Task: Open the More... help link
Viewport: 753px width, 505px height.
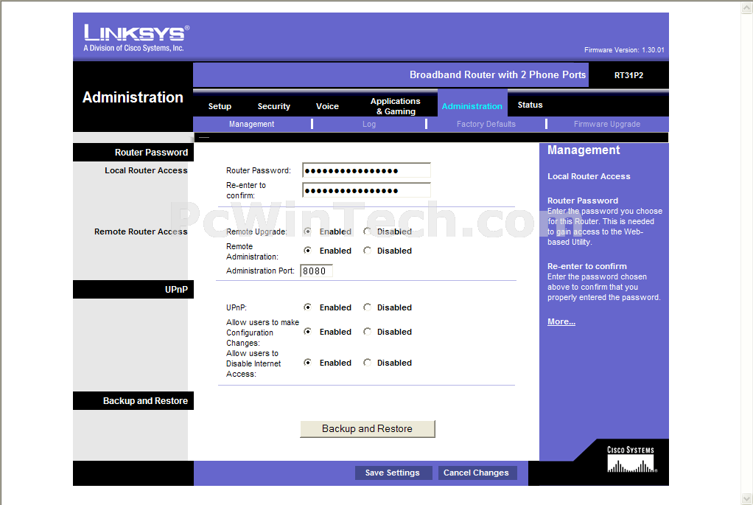Action: tap(561, 321)
